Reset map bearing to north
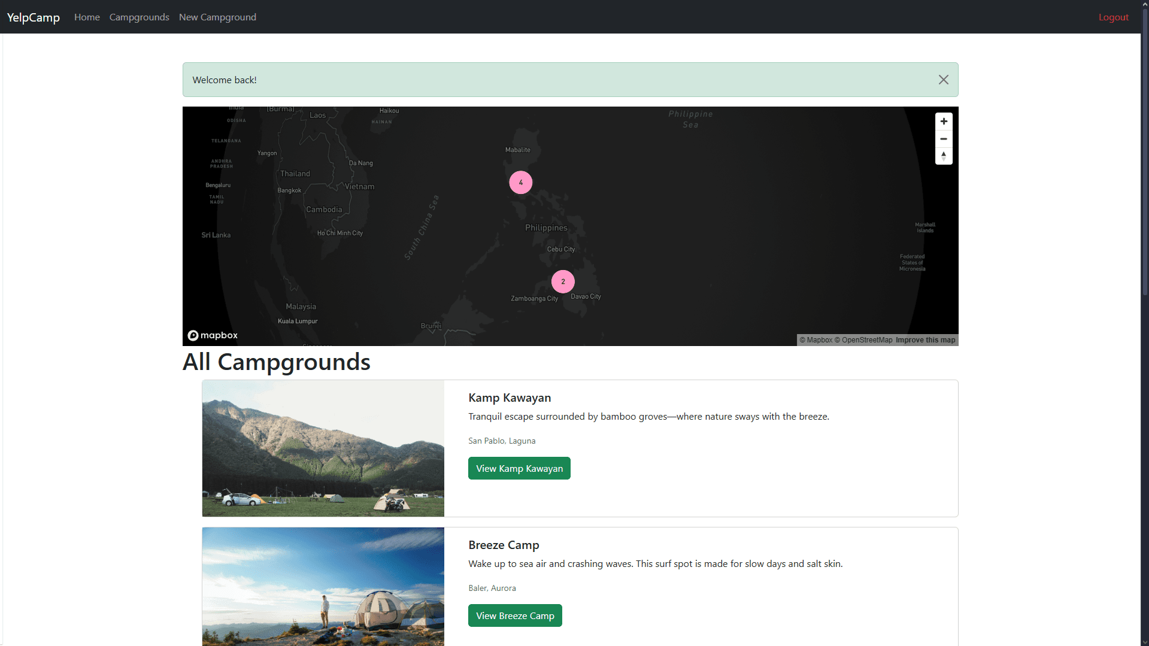This screenshot has width=1149, height=646. [944, 156]
